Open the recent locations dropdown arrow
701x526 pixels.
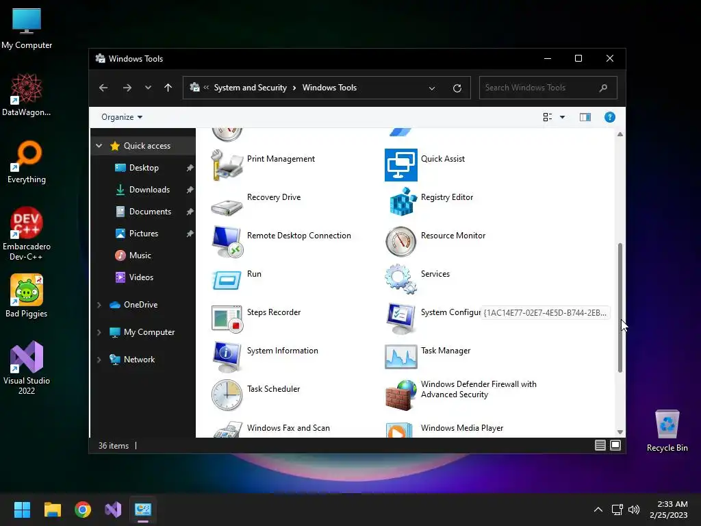(148, 88)
